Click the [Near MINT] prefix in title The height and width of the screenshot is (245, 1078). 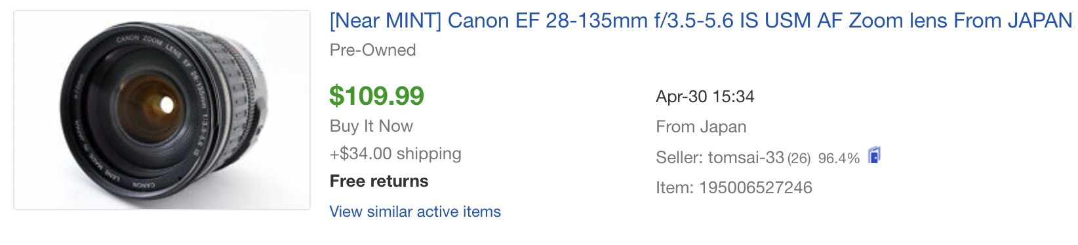[x=386, y=21]
